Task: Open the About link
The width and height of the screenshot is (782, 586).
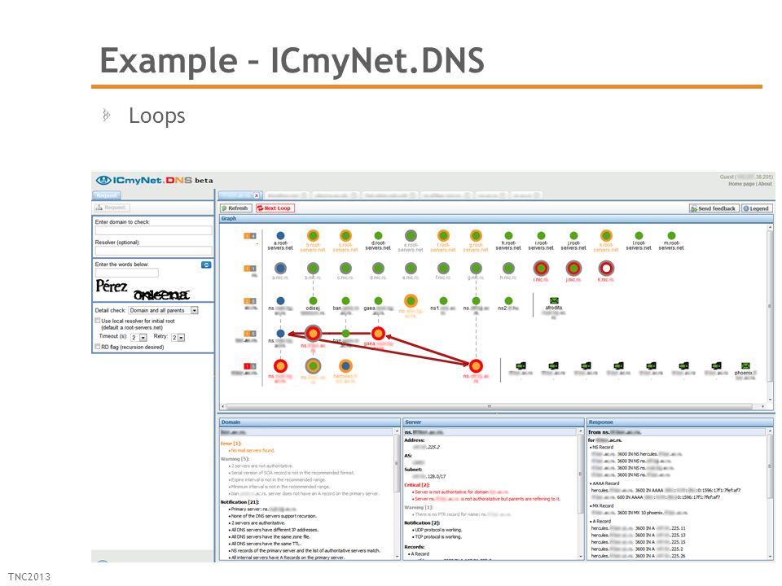Action: [x=765, y=184]
